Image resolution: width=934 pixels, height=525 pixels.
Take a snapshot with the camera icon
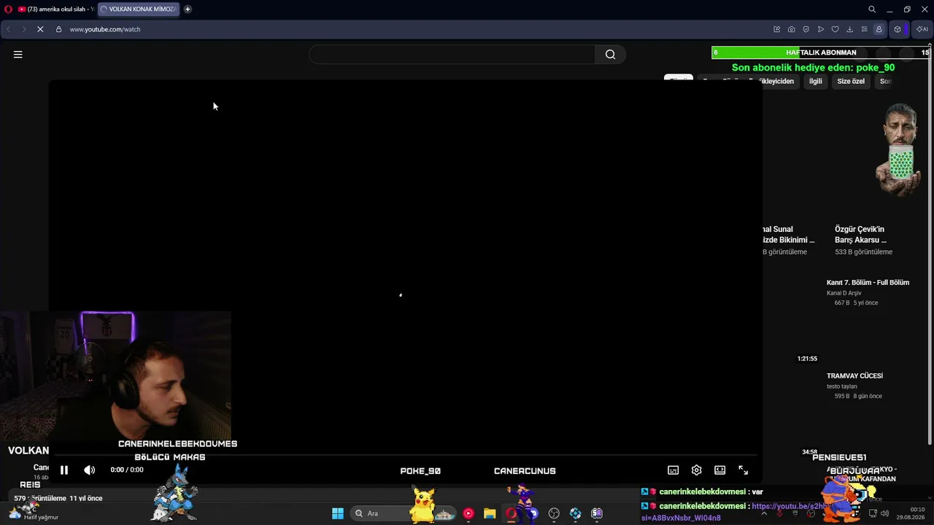pos(792,29)
